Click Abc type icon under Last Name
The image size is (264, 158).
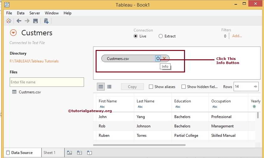(140, 107)
